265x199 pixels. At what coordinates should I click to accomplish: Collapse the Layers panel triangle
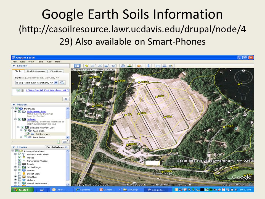click(14, 147)
